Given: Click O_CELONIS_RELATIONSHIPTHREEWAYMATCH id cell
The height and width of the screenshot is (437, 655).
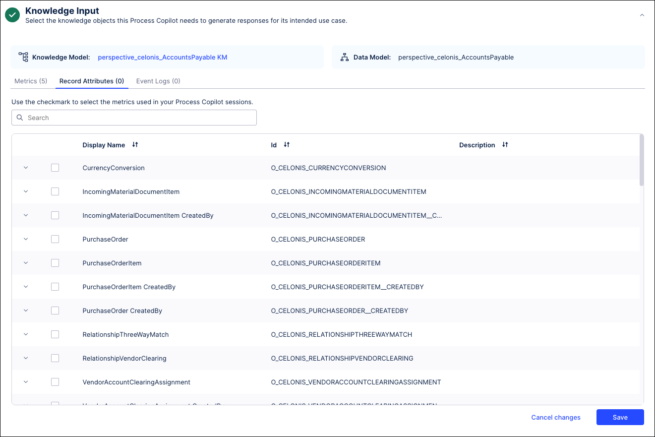Looking at the screenshot, I should [342, 334].
